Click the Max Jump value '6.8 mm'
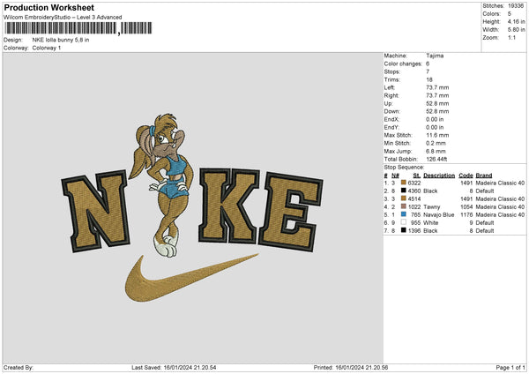The image size is (529, 374). (436, 151)
